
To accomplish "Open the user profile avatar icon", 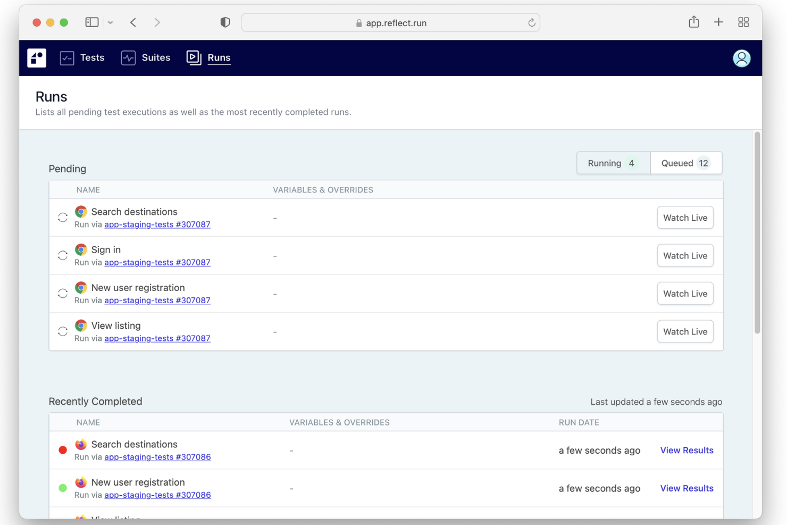I will pyautogui.click(x=742, y=59).
